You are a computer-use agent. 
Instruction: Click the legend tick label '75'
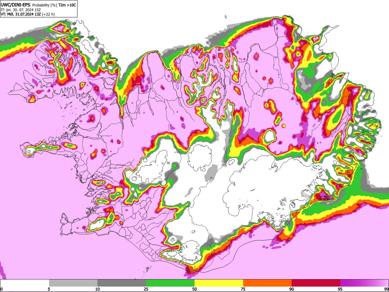(x=243, y=289)
